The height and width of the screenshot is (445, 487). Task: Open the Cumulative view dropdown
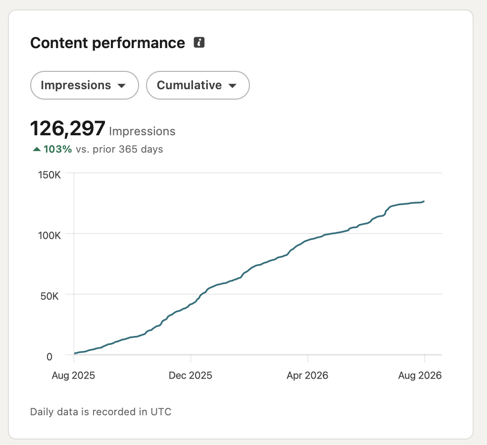coord(198,85)
